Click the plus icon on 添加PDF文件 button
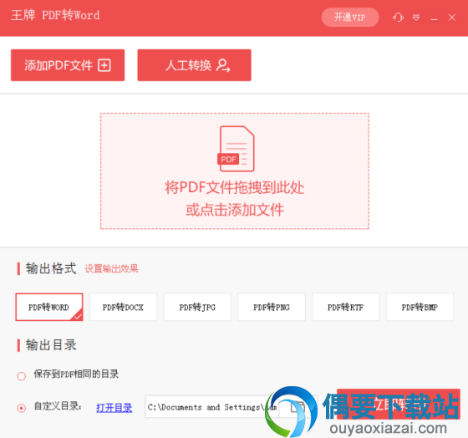Image resolution: width=468 pixels, height=438 pixels. click(104, 65)
